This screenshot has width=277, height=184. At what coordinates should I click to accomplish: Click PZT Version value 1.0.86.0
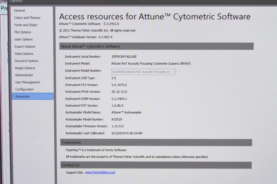pyautogui.click(x=117, y=106)
